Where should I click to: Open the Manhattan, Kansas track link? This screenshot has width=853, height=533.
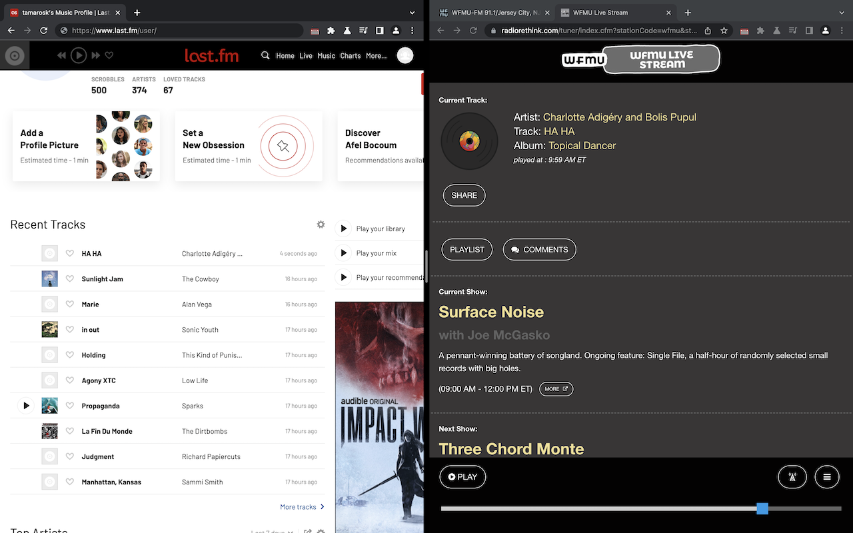point(111,482)
